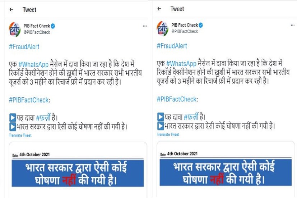Open the three-dot more menu on right tweet

pos(293,25)
